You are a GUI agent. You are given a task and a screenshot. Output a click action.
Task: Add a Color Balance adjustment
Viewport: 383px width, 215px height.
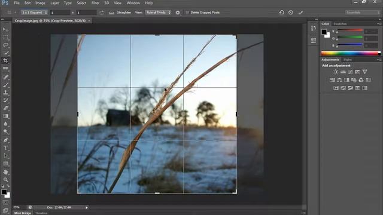[339, 80]
